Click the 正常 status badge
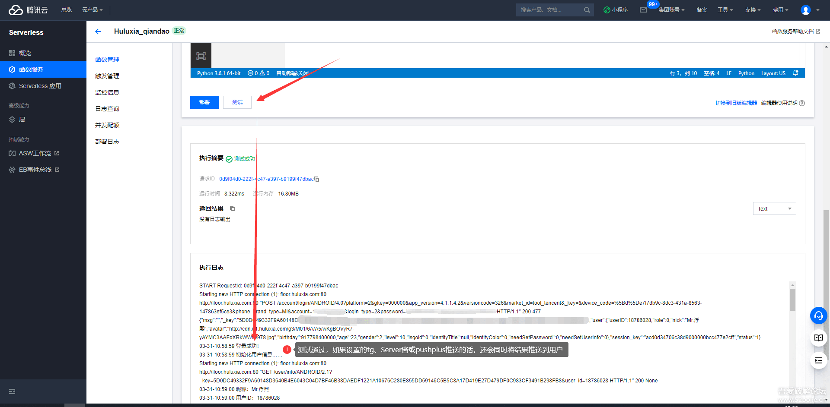The height and width of the screenshot is (407, 830). [179, 31]
